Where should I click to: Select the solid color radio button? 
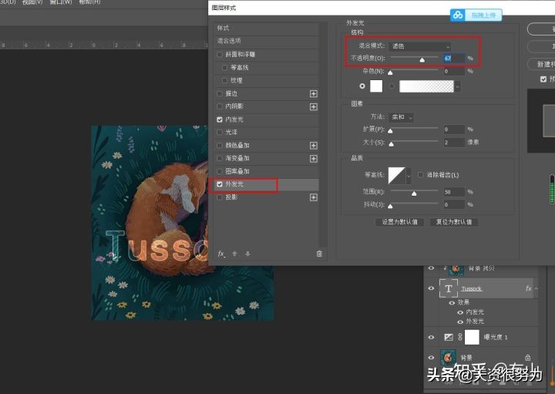pos(362,86)
